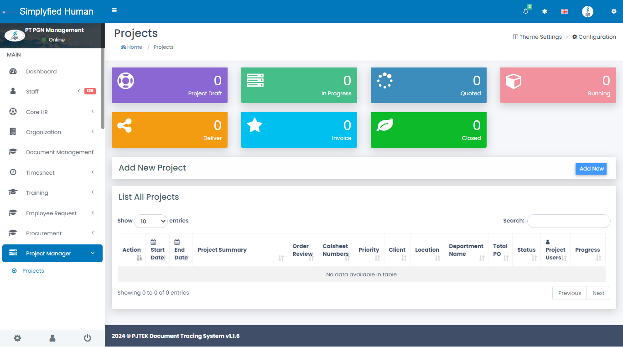Click the project Search input field

coord(568,221)
